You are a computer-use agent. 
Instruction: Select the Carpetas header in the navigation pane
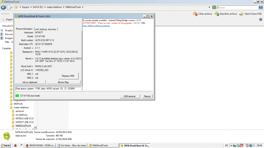(x=7, y=49)
